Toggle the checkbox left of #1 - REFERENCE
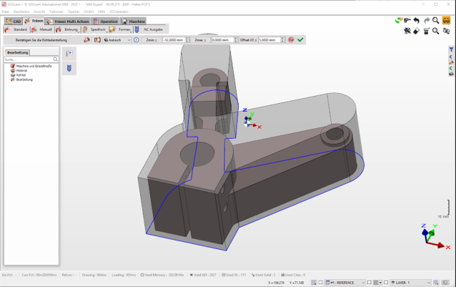The image size is (456, 287). coord(321,283)
